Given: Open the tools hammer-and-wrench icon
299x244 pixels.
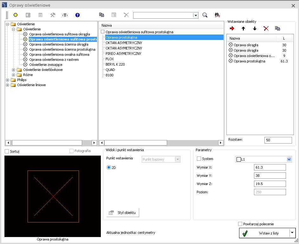Looking at the screenshot, I should pyautogui.click(x=53, y=15).
